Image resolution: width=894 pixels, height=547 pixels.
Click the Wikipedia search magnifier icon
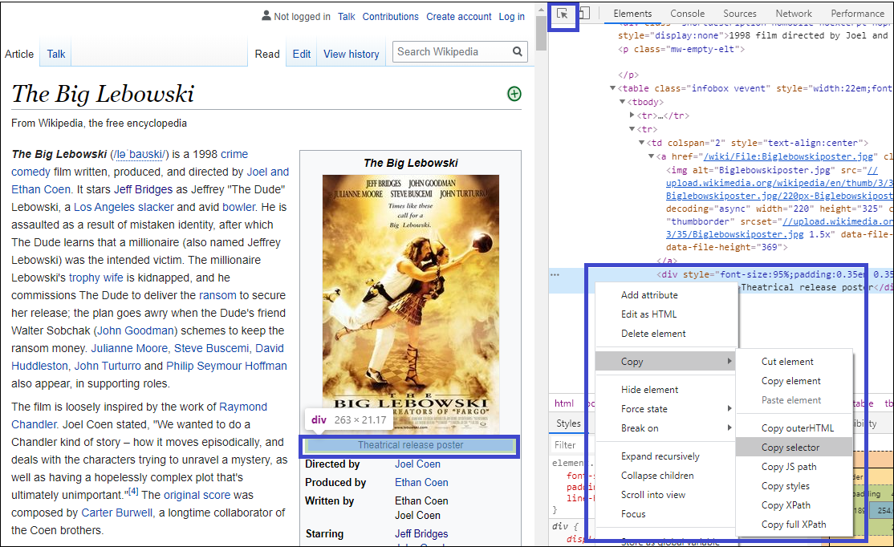coord(518,52)
